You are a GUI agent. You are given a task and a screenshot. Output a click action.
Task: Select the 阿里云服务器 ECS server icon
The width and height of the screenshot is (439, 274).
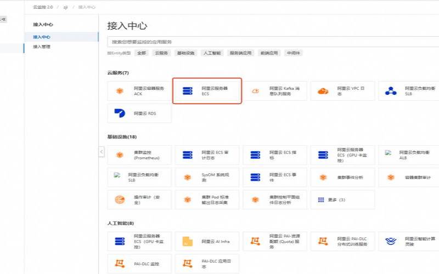point(188,91)
